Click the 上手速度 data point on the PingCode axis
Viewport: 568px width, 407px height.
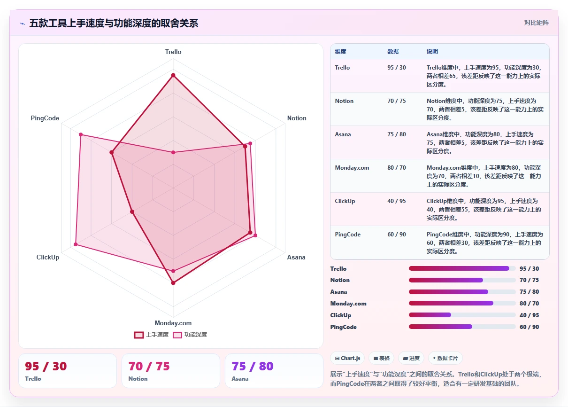pos(112,153)
